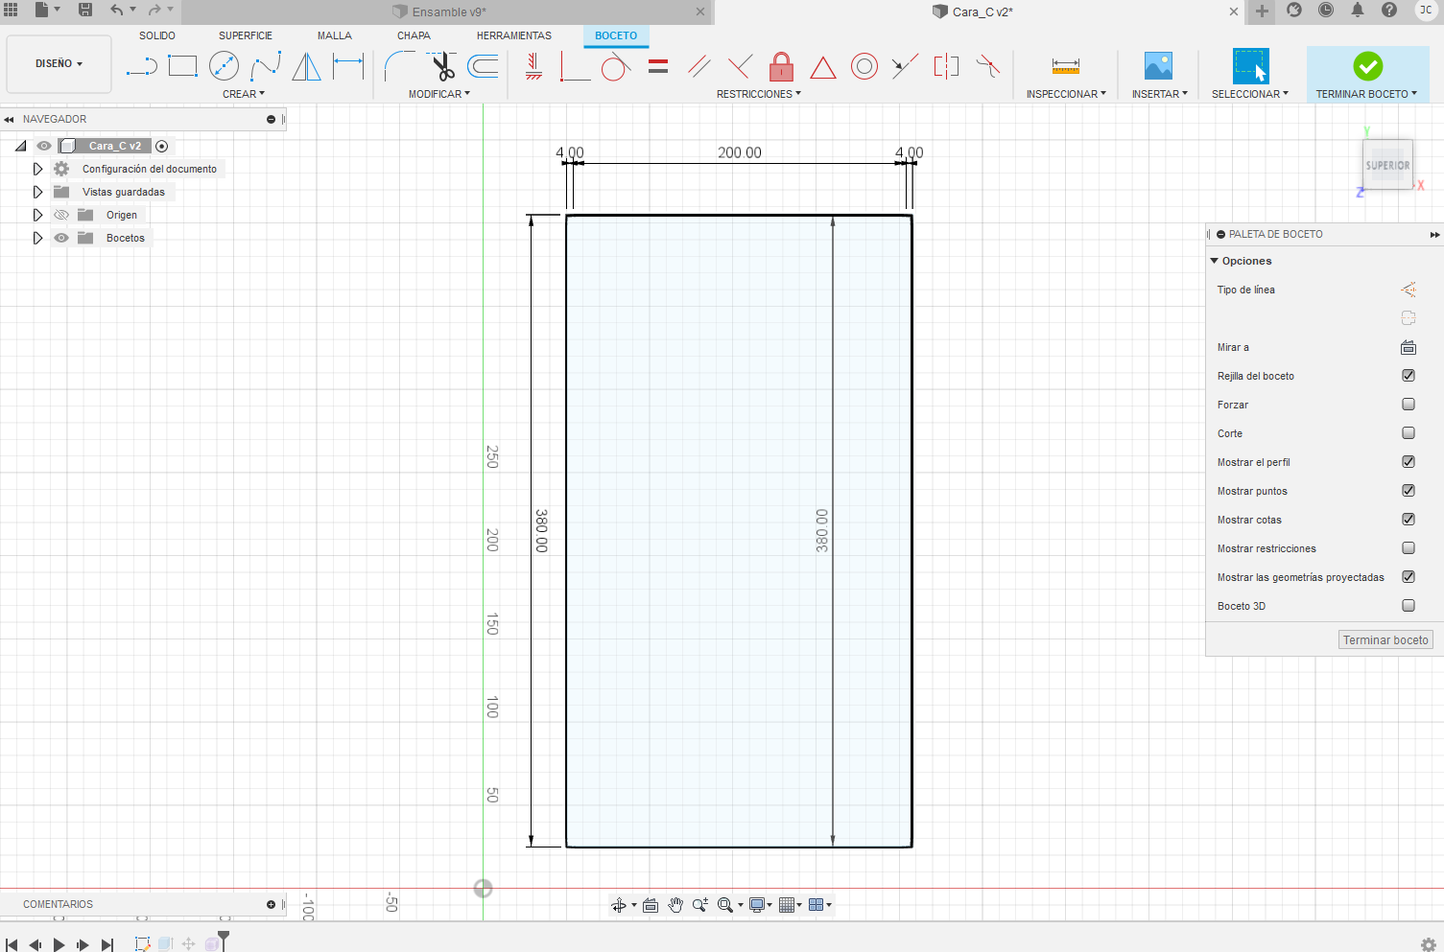Switch to the SOLIDO tab
Viewport: 1444px width, 952px height.
(x=157, y=35)
